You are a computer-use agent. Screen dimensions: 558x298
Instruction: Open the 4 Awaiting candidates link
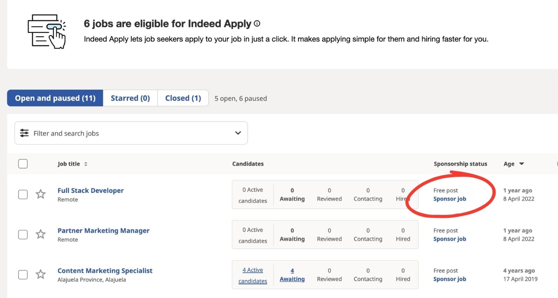tap(292, 275)
